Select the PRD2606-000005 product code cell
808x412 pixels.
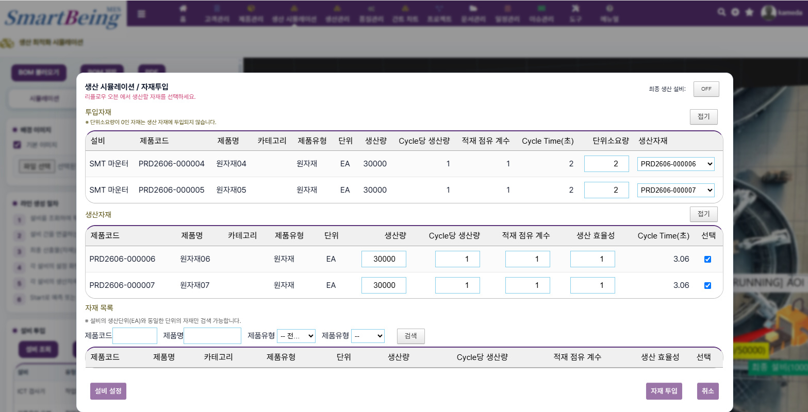pos(172,190)
